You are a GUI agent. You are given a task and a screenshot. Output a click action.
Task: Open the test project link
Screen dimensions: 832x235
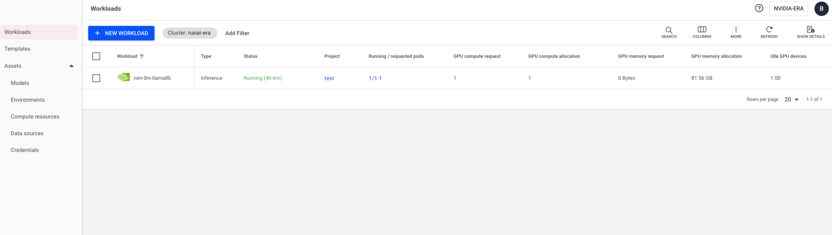[329, 78]
